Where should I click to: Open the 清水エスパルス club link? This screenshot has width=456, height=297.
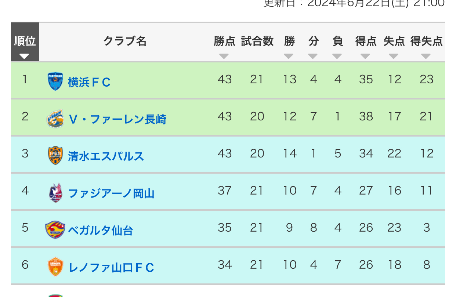coord(106,156)
